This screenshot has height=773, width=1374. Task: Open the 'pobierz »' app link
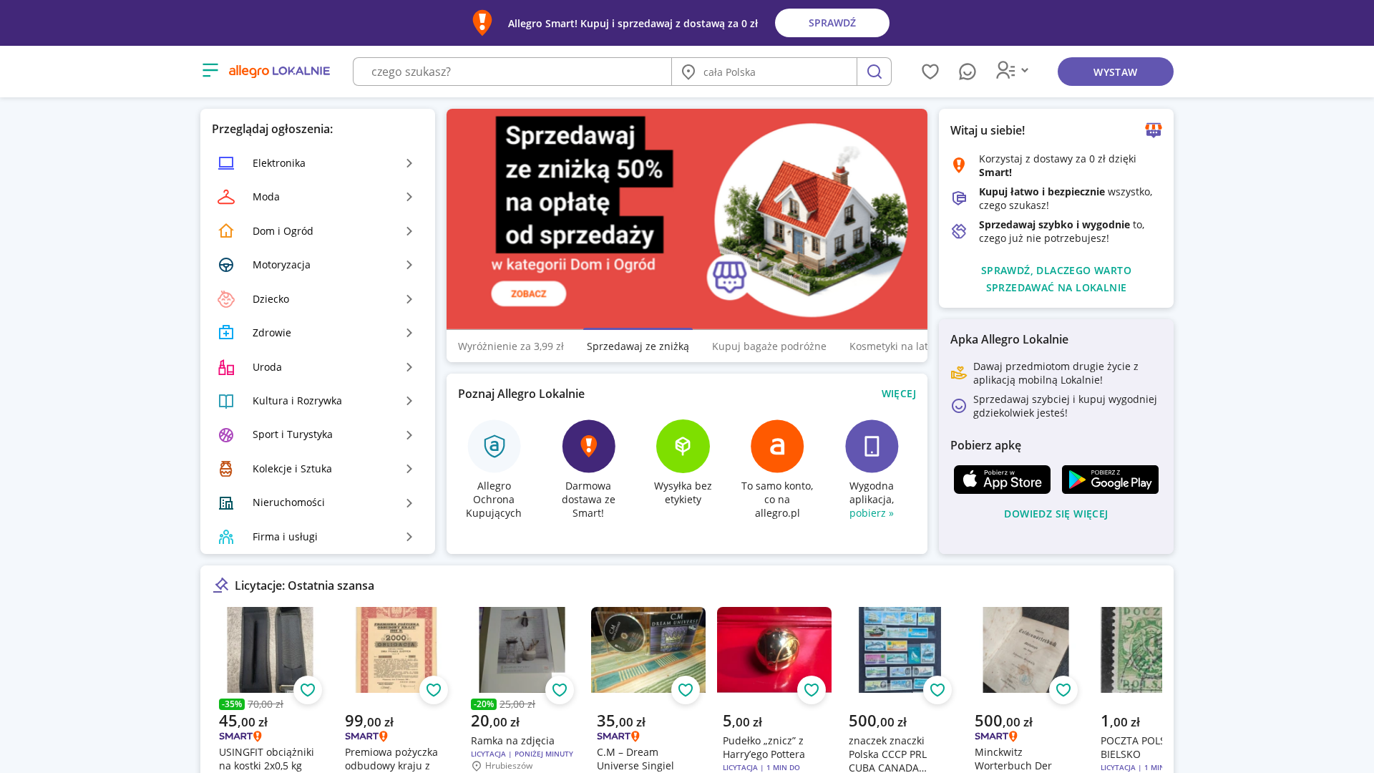pyautogui.click(x=872, y=513)
